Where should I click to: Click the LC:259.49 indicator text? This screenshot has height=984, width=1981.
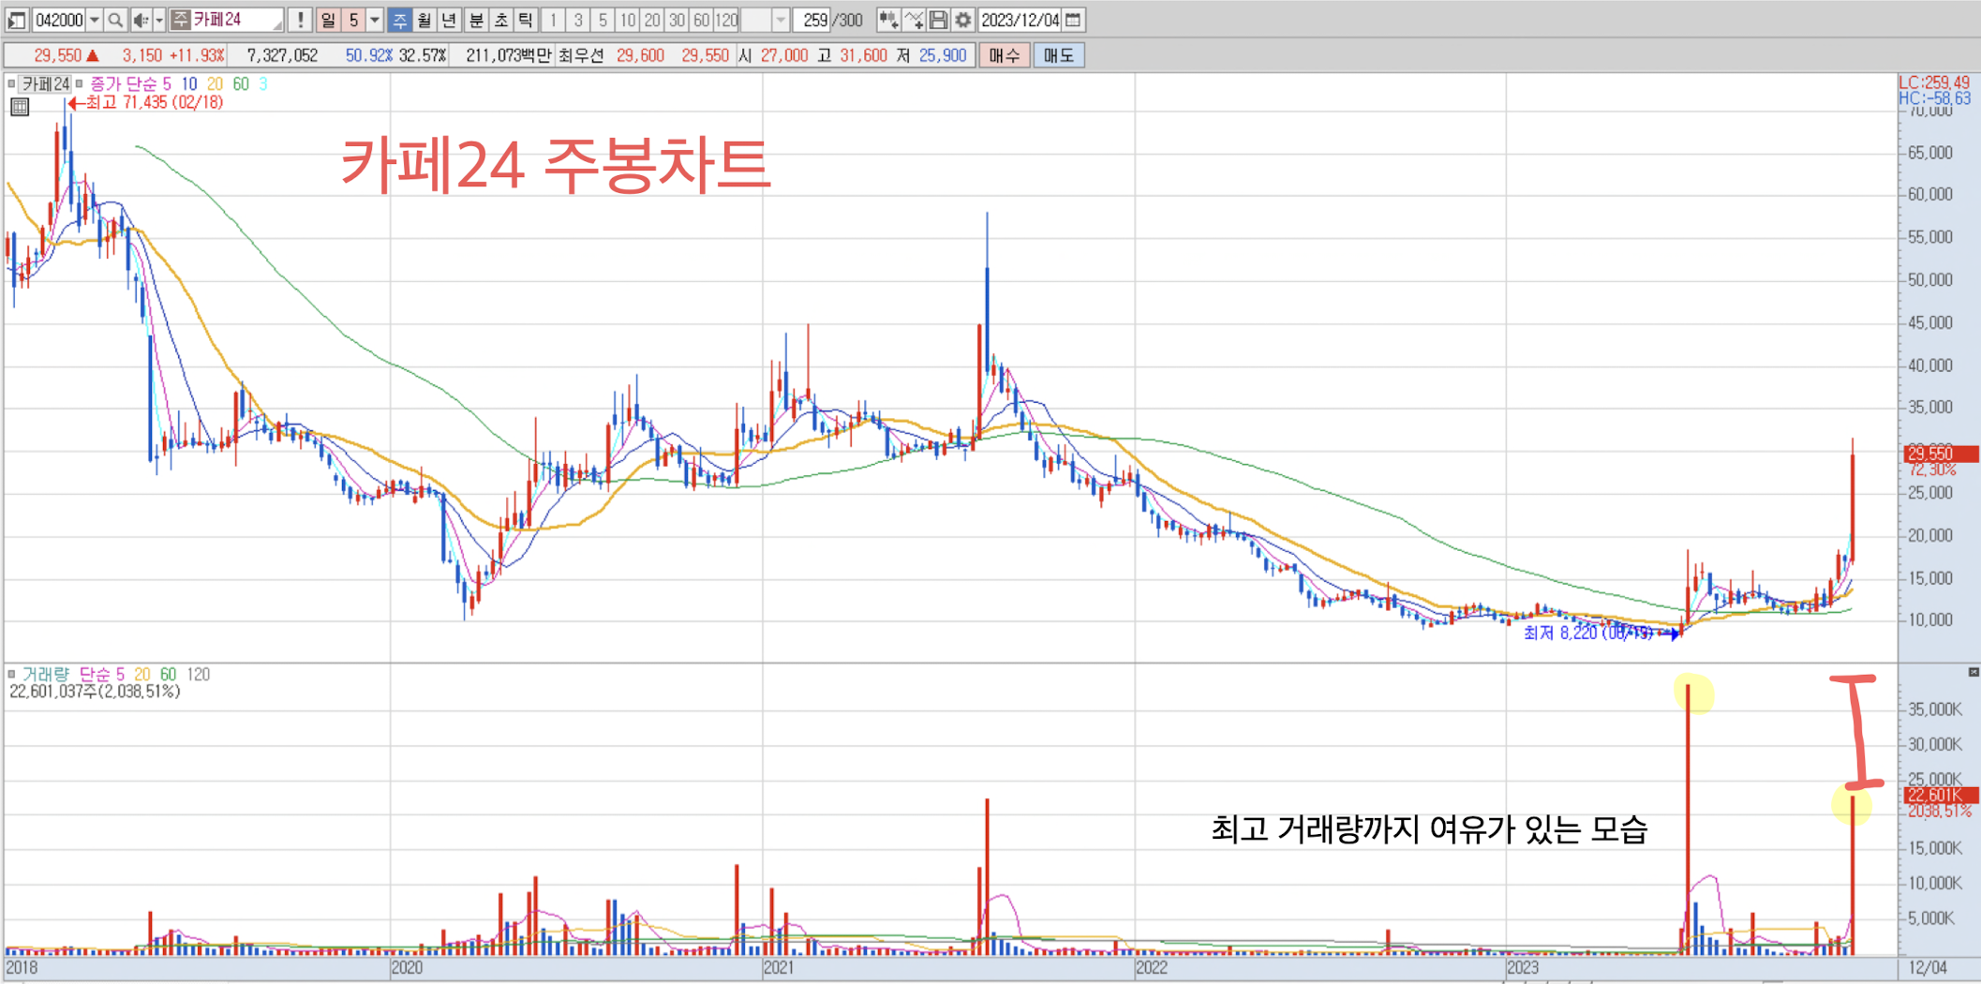coord(1934,82)
